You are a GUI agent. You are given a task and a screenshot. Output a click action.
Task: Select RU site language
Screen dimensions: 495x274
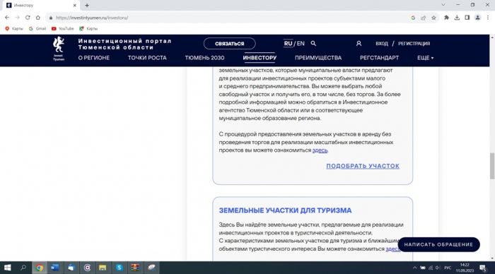[x=288, y=44]
